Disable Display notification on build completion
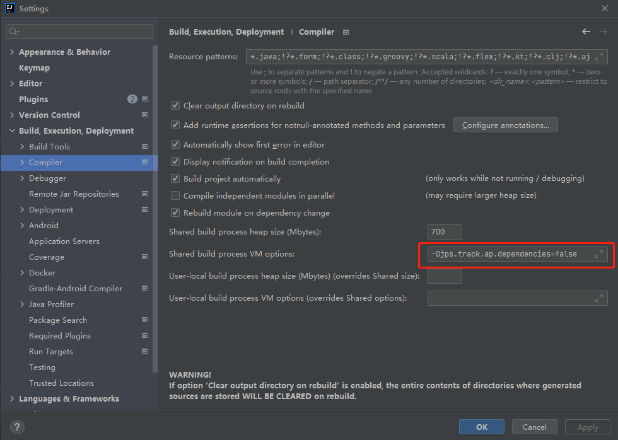 coord(175,162)
